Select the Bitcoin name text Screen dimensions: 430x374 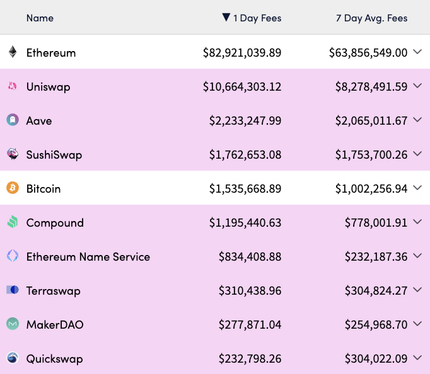point(44,189)
